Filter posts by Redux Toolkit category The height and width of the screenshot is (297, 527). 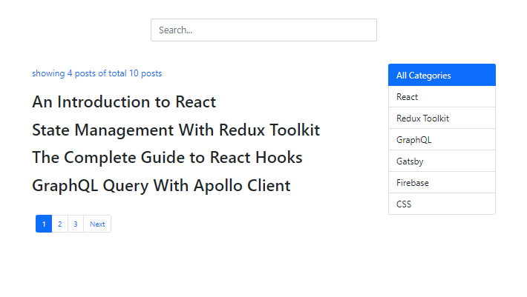442,119
